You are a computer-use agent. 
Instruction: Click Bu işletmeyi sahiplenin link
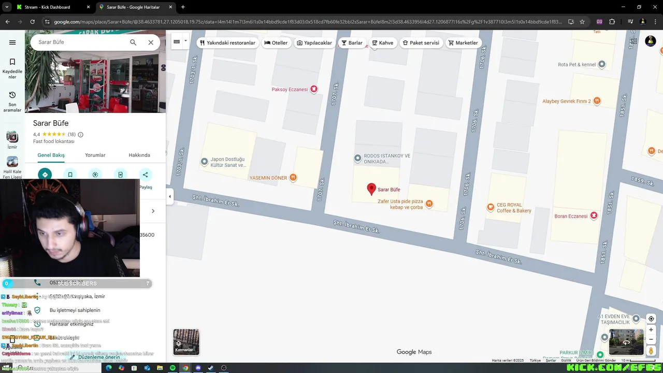click(x=75, y=310)
